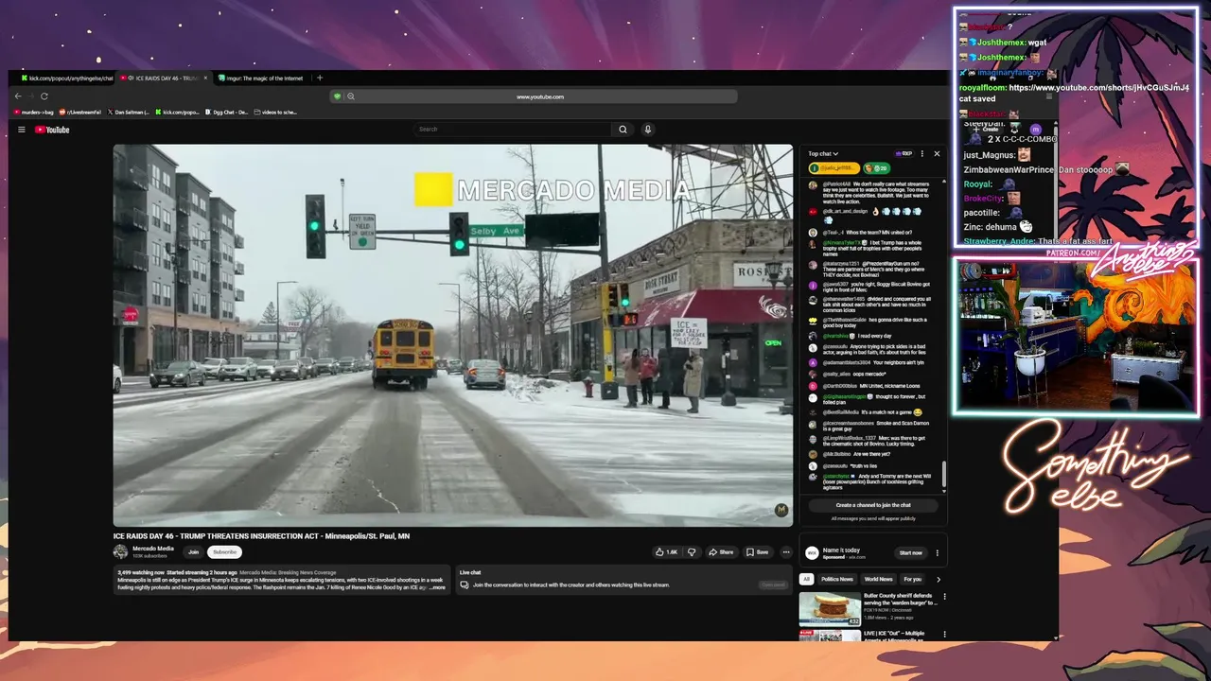Click the Share button
1211x681 pixels.
[x=721, y=552]
